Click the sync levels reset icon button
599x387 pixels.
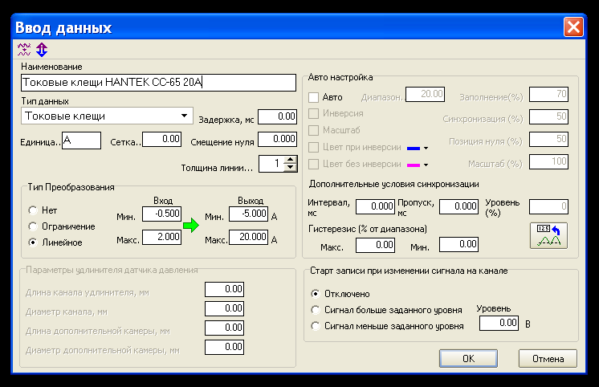[x=548, y=236]
